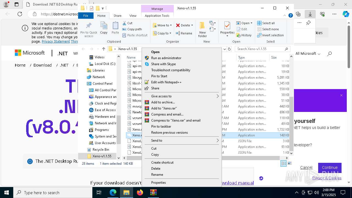Click the refresh button by address bar

[x=229, y=49]
